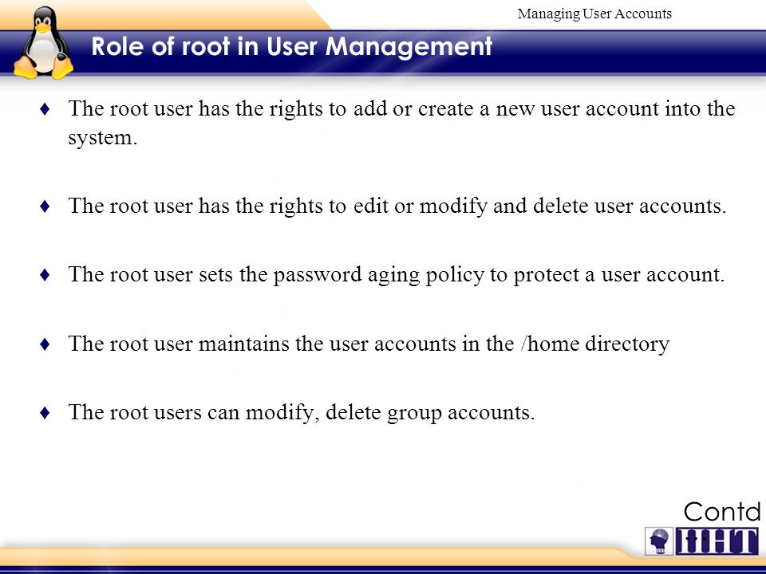This screenshot has width=766, height=574.
Task: Click the 'Contd' label
Action: click(x=722, y=512)
